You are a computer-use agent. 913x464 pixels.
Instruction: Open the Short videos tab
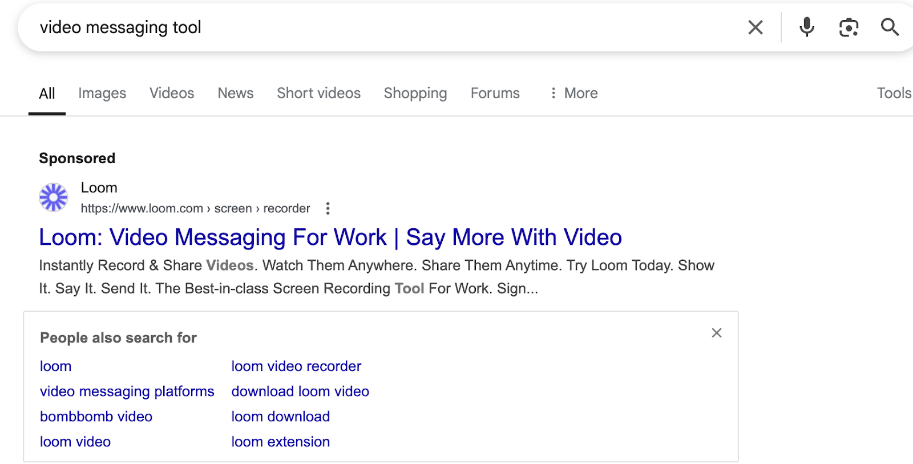tap(319, 93)
